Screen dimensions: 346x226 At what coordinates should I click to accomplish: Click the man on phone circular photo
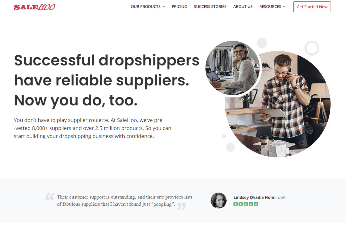pos(278,104)
